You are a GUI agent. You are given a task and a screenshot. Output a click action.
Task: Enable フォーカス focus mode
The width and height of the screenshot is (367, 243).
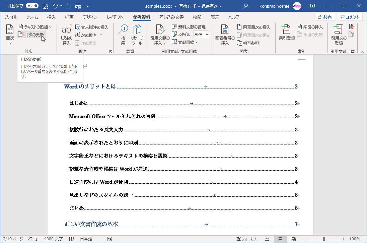tap(246, 239)
